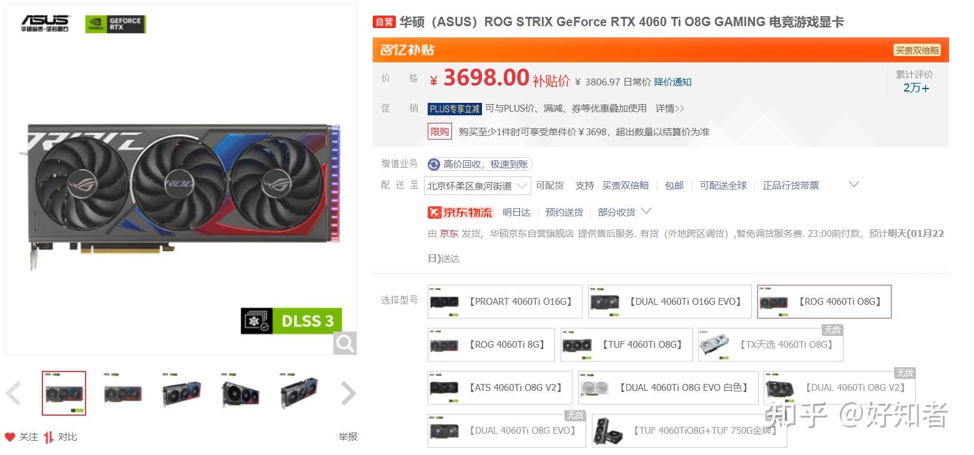Open the 详情>> promotion details link

click(x=670, y=108)
